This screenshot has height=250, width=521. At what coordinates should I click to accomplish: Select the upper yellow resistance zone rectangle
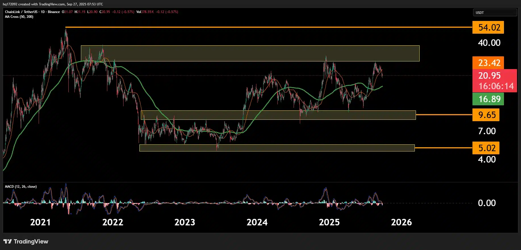tap(250, 53)
